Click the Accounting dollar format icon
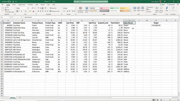 pyautogui.click(x=64, y=11)
